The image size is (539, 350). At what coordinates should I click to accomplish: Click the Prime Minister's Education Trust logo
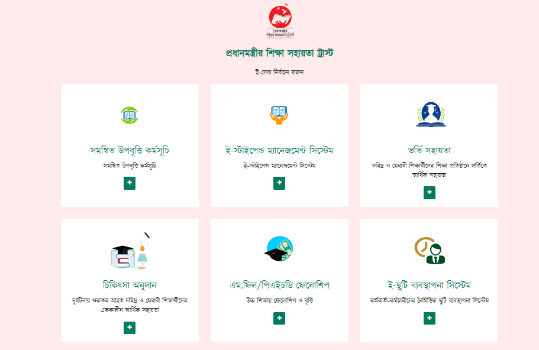tap(280, 20)
